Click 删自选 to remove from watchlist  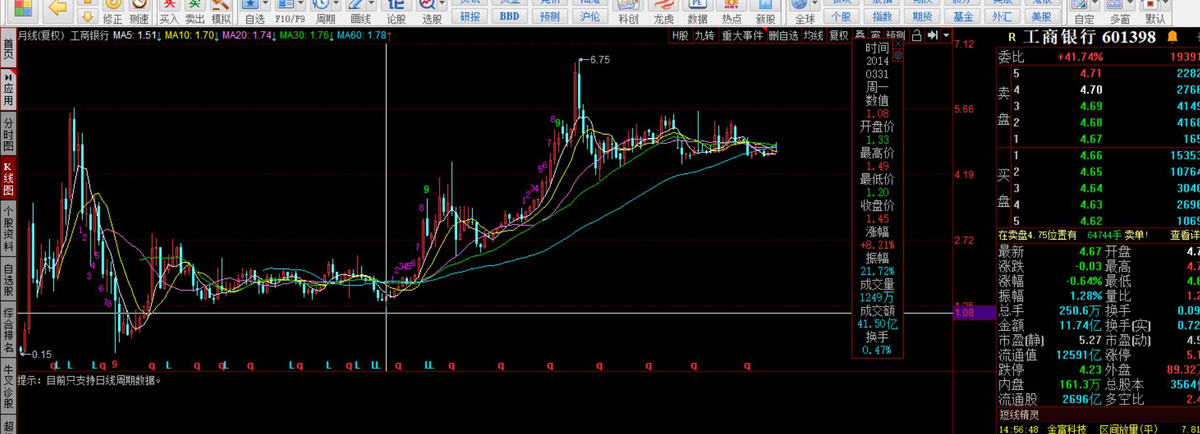click(783, 35)
